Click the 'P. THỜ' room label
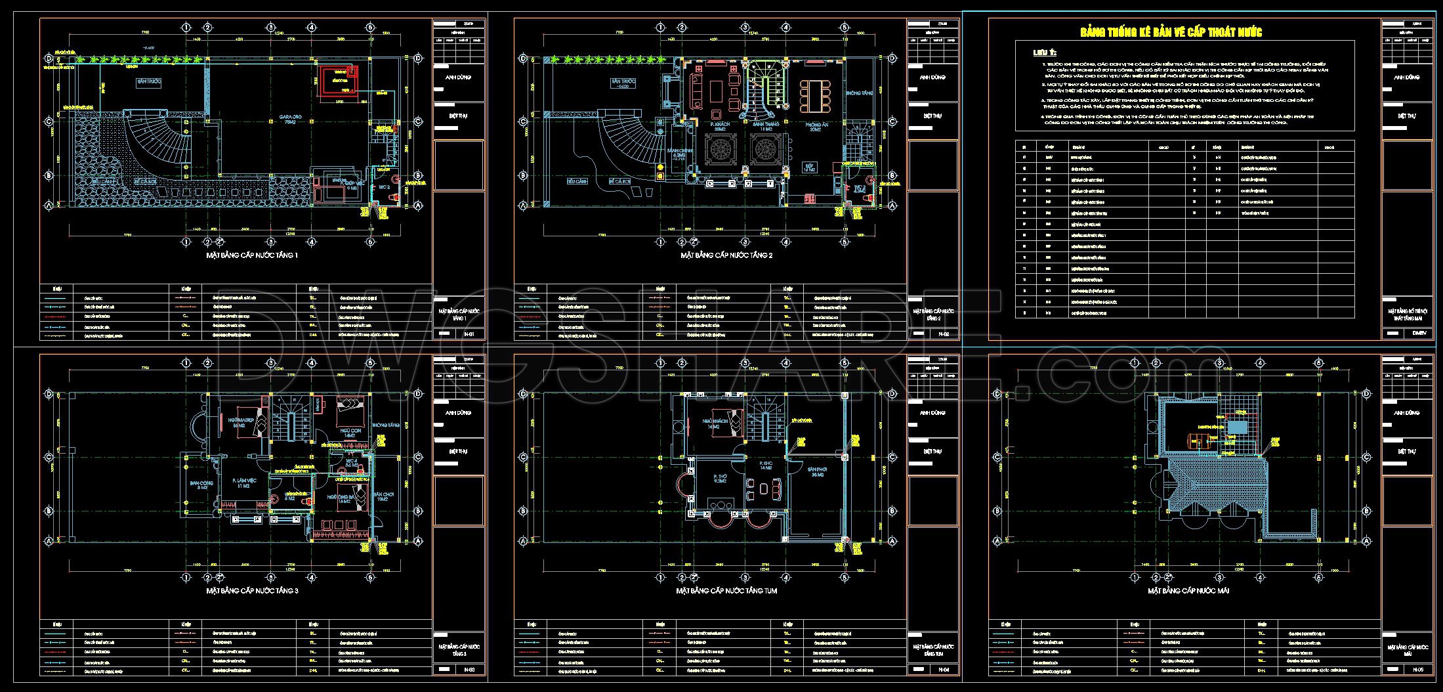The width and height of the screenshot is (1443, 692). click(721, 476)
